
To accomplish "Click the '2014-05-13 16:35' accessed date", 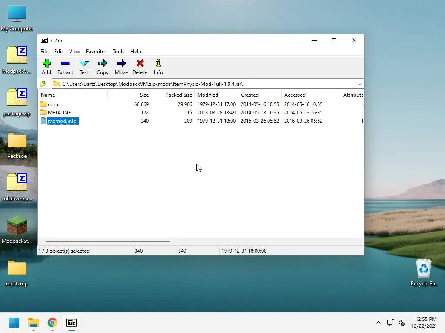I will point(303,112).
